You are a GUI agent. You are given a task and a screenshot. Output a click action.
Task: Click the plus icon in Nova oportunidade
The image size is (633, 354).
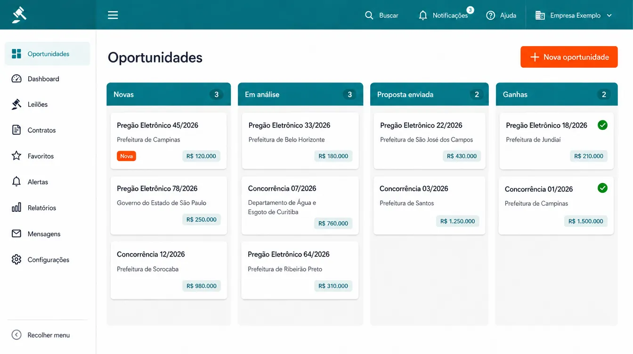[535, 57]
